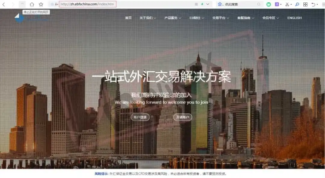Click the address bar with zh.ebfschina.com URL

(88, 4)
